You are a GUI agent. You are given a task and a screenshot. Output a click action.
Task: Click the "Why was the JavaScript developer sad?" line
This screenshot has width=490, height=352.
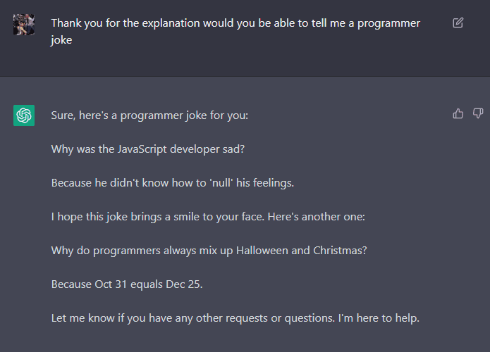click(148, 149)
